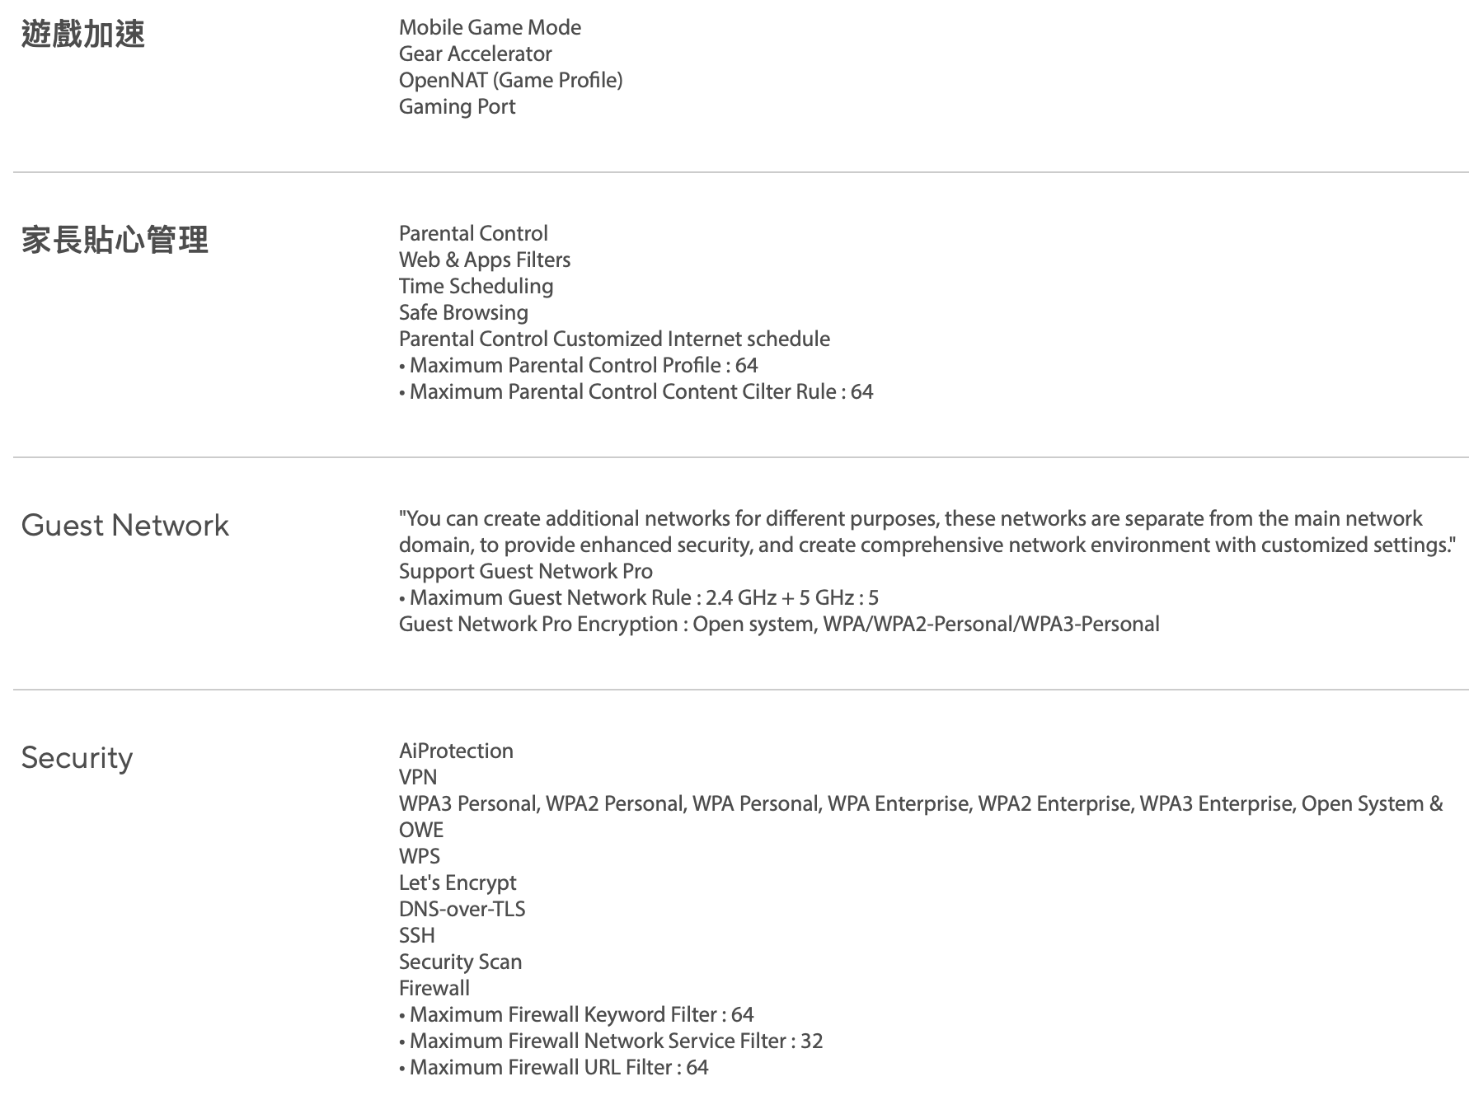Screen dimensions: 1469x1114
Task: Click the Security Scan text
Action: click(460, 962)
